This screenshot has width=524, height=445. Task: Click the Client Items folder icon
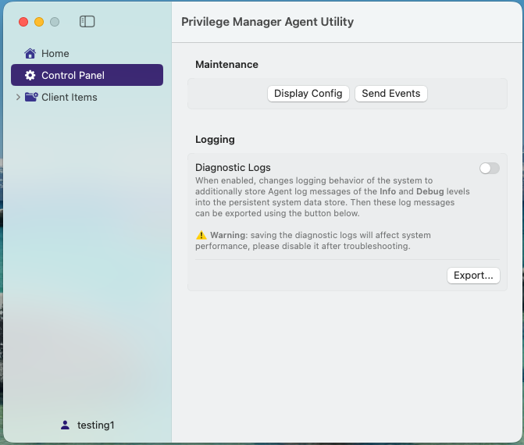click(31, 98)
